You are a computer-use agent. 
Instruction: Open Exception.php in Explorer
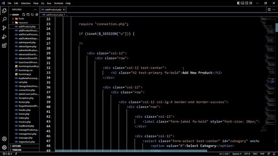click(x=24, y=98)
